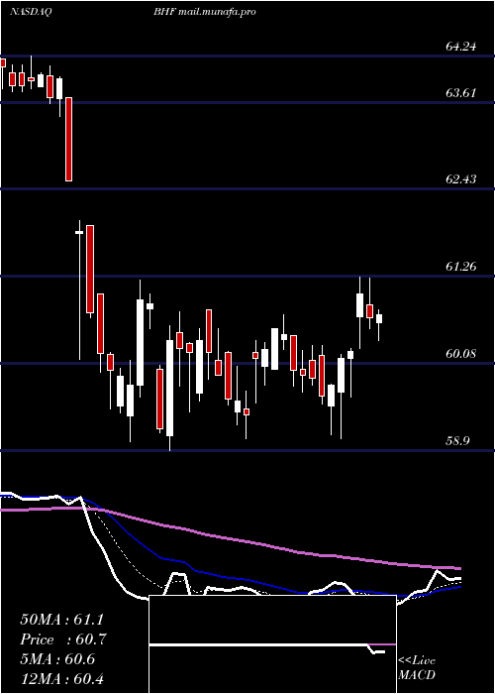Click the 50MA : 61.1 reading

[x=63, y=620]
